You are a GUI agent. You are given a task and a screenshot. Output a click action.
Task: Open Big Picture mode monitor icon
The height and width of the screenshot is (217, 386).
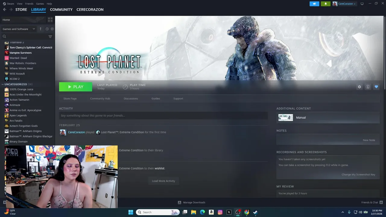(362, 4)
